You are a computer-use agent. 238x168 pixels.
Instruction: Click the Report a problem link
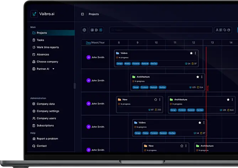pyautogui.click(x=47, y=139)
